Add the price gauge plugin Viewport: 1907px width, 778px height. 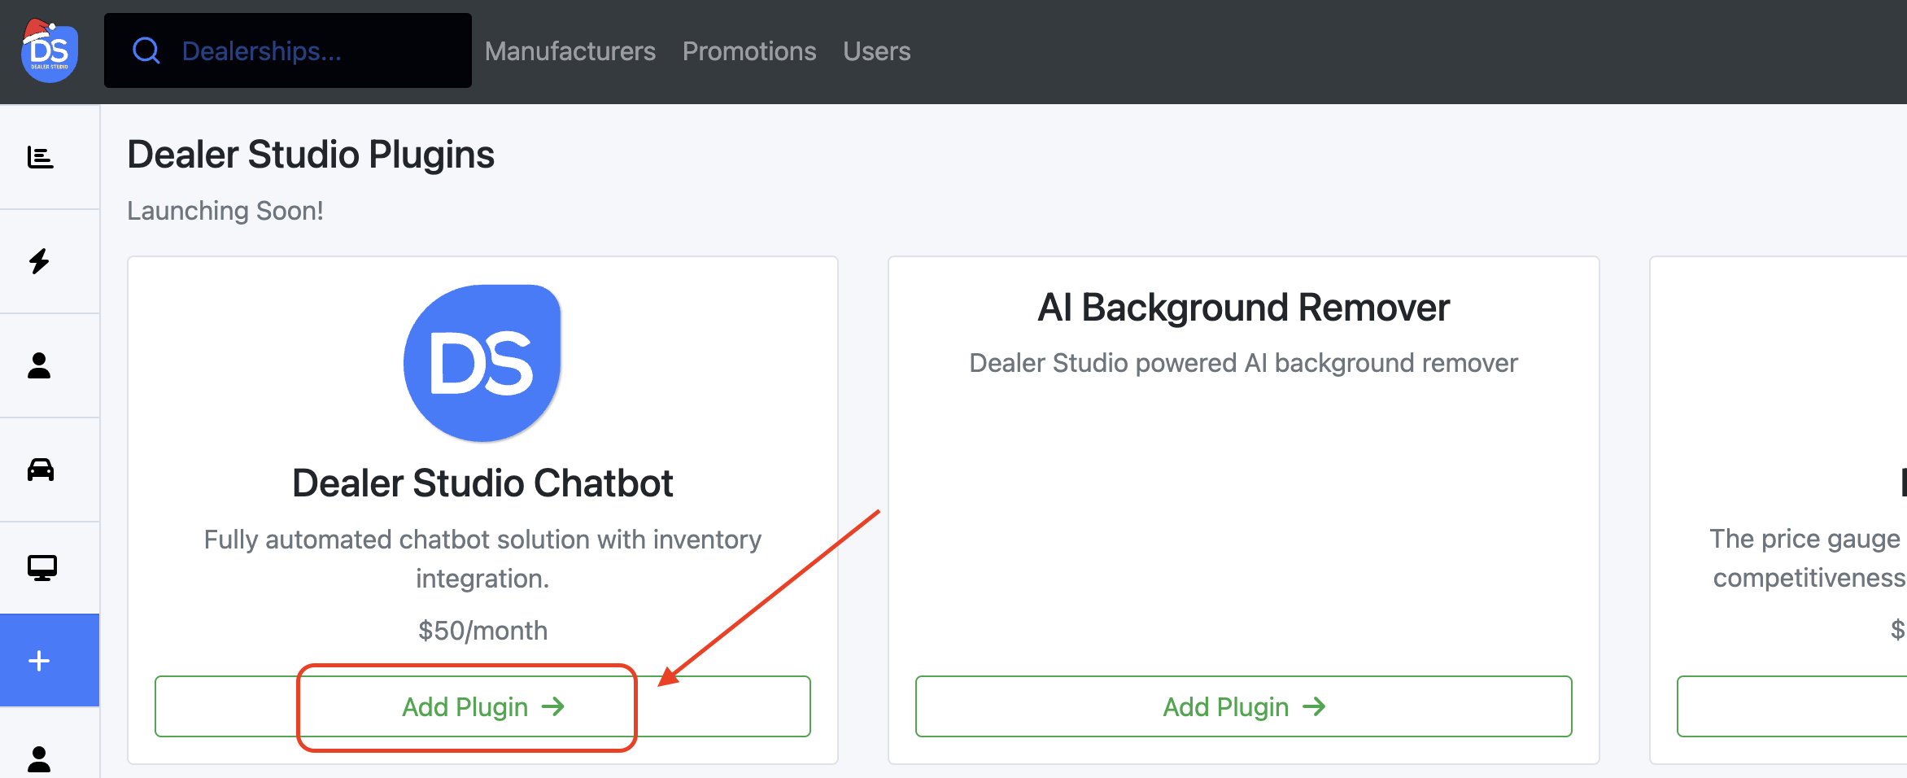(1792, 706)
